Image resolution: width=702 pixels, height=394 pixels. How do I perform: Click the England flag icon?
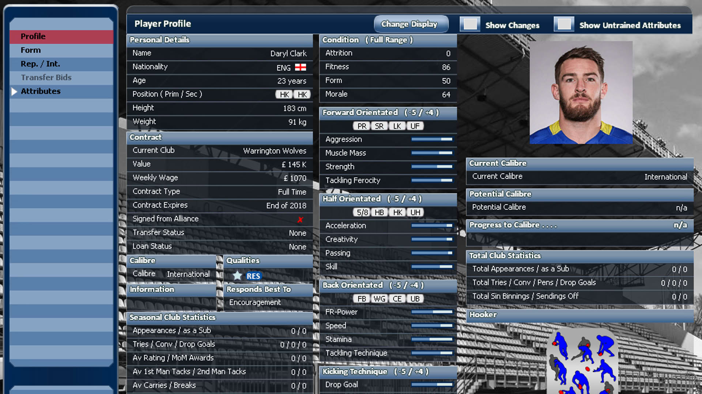coord(301,67)
